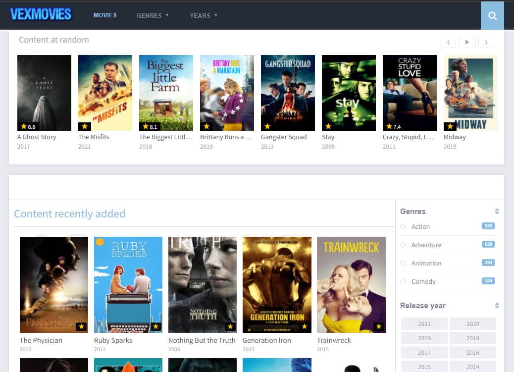Open Midway title link
The height and width of the screenshot is (372, 514).
click(455, 137)
